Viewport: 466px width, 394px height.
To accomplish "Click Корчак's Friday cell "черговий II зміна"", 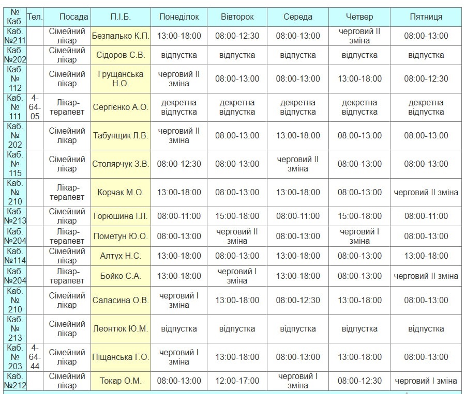I will coord(426,193).
